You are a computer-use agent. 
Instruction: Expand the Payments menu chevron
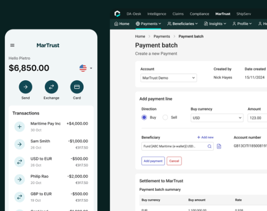point(160,24)
